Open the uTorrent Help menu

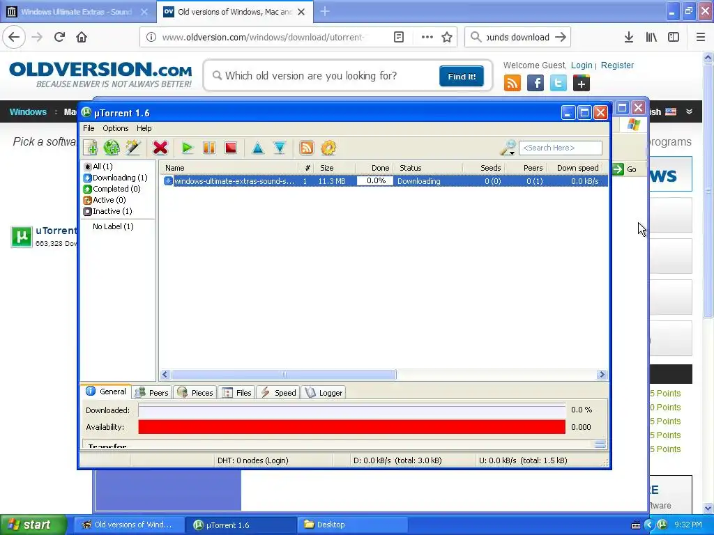click(144, 128)
